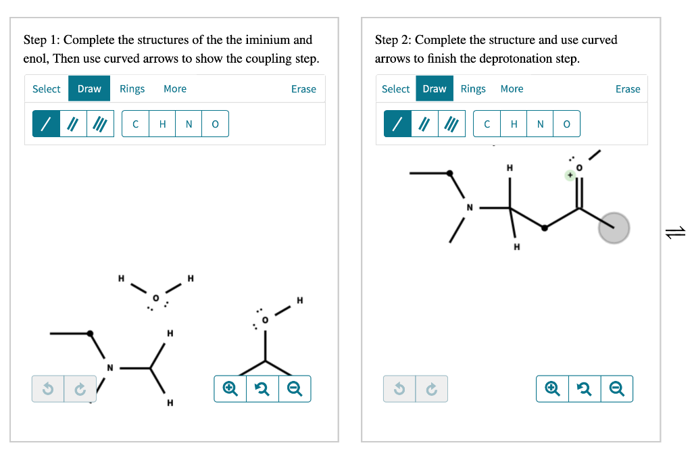Screen dimensions: 692x462
Task: Click the equilibrium arrow between the two panels
Action: (x=676, y=232)
